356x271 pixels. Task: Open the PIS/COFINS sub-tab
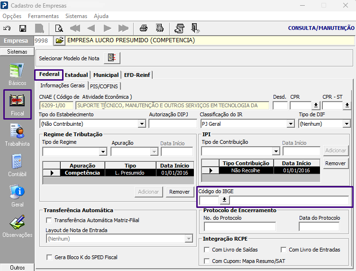click(x=104, y=86)
